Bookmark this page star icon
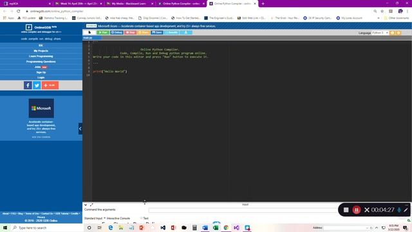Screen dimensions: 412x232 (x=382, y=11)
